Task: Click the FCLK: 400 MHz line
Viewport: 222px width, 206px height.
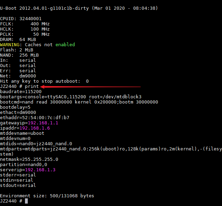Action: pyautogui.click(x=25, y=24)
